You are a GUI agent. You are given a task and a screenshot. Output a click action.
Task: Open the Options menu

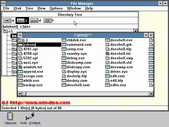click(56, 8)
